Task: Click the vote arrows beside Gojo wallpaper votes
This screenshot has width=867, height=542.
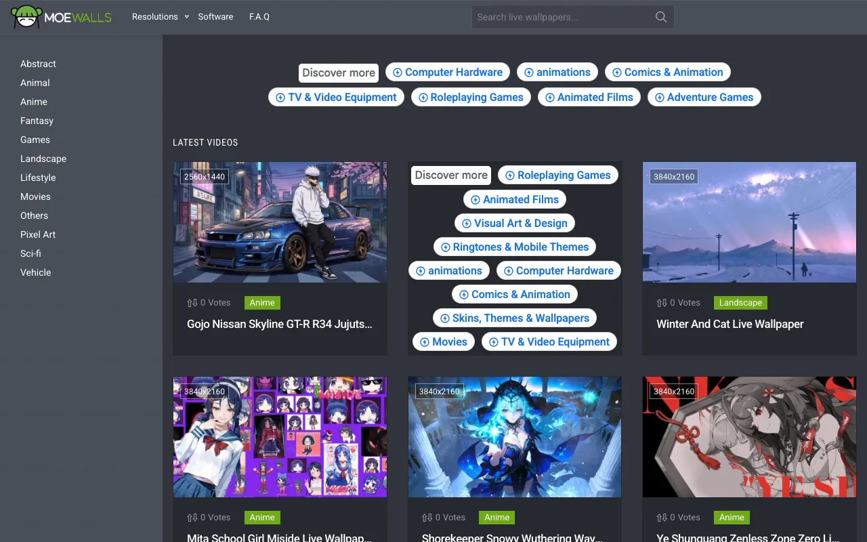Action: pos(191,303)
